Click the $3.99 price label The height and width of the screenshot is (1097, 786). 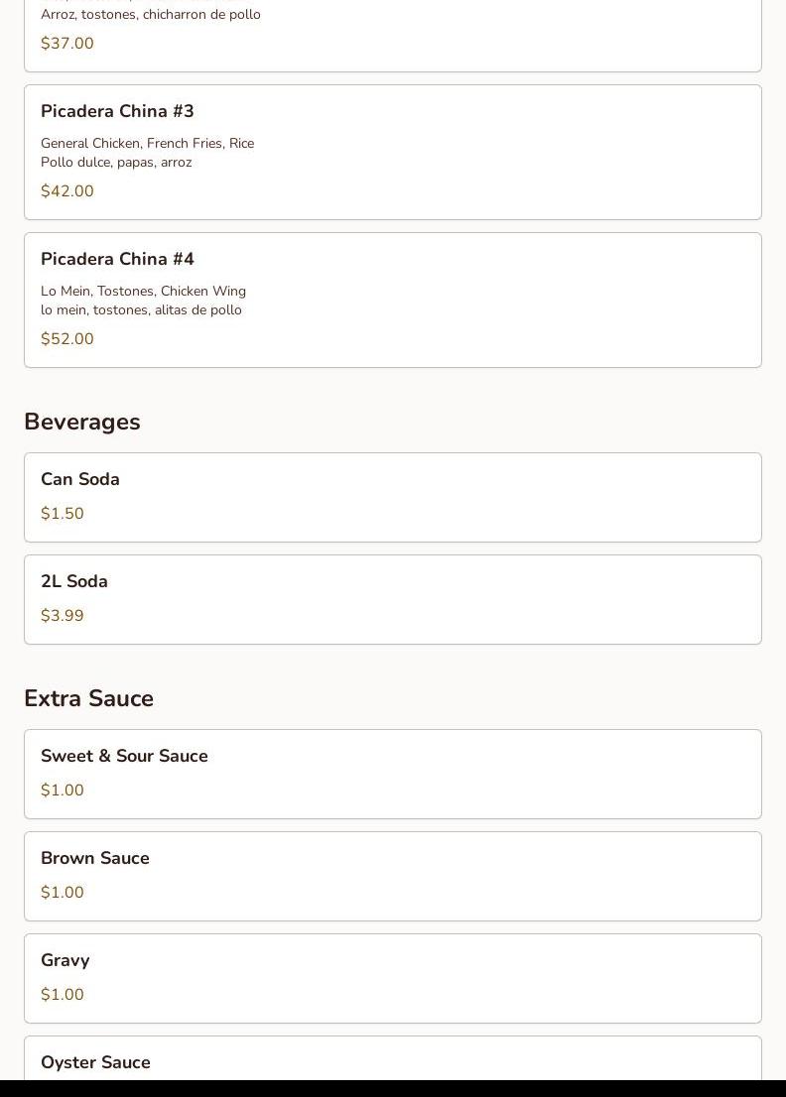pos(63,616)
